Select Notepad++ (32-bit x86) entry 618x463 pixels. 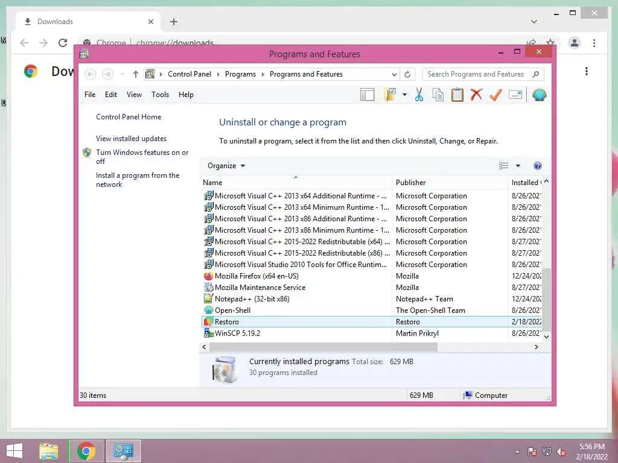[371, 299]
